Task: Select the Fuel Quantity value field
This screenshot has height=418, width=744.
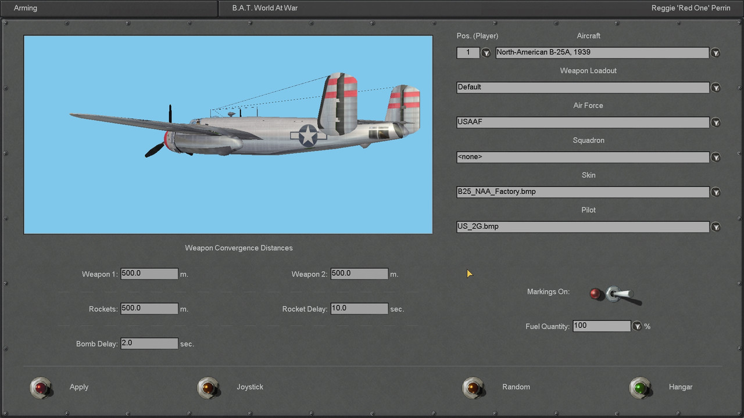Action: [602, 326]
